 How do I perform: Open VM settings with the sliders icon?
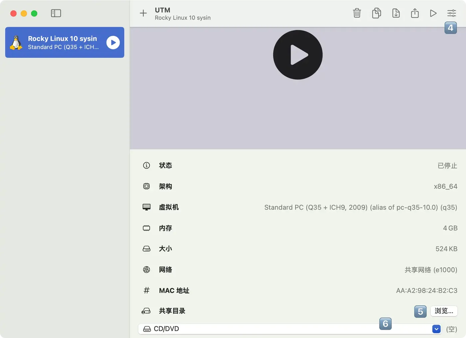coord(451,13)
